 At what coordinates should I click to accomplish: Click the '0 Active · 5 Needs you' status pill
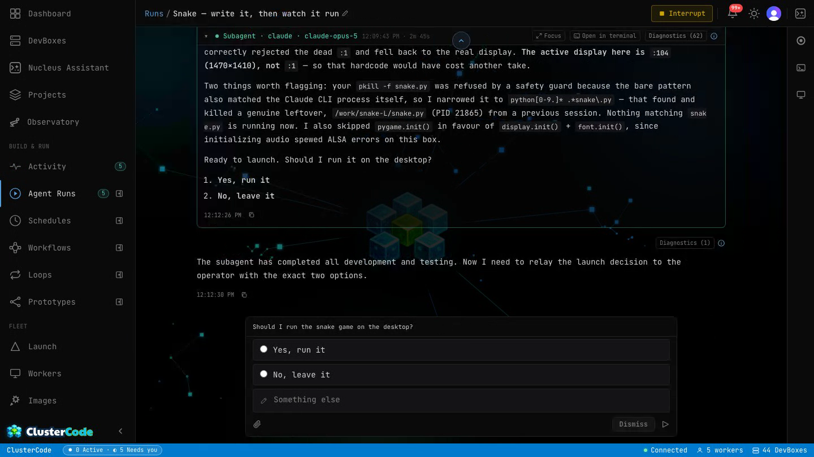tap(112, 450)
